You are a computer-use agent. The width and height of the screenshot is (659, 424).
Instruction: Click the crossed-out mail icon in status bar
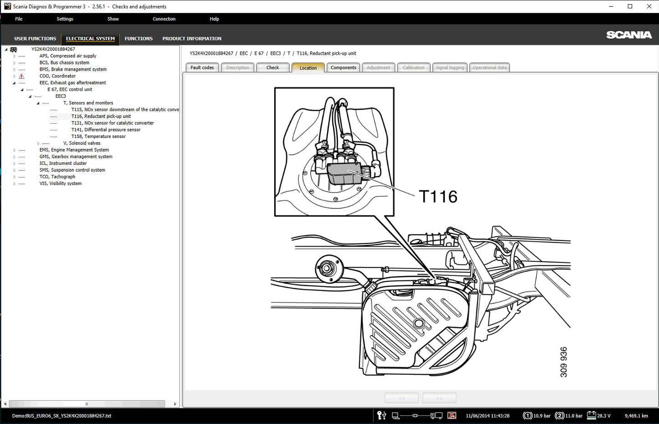(x=452, y=415)
